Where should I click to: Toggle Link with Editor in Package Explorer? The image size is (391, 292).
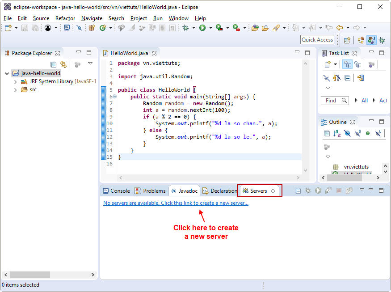point(63,65)
